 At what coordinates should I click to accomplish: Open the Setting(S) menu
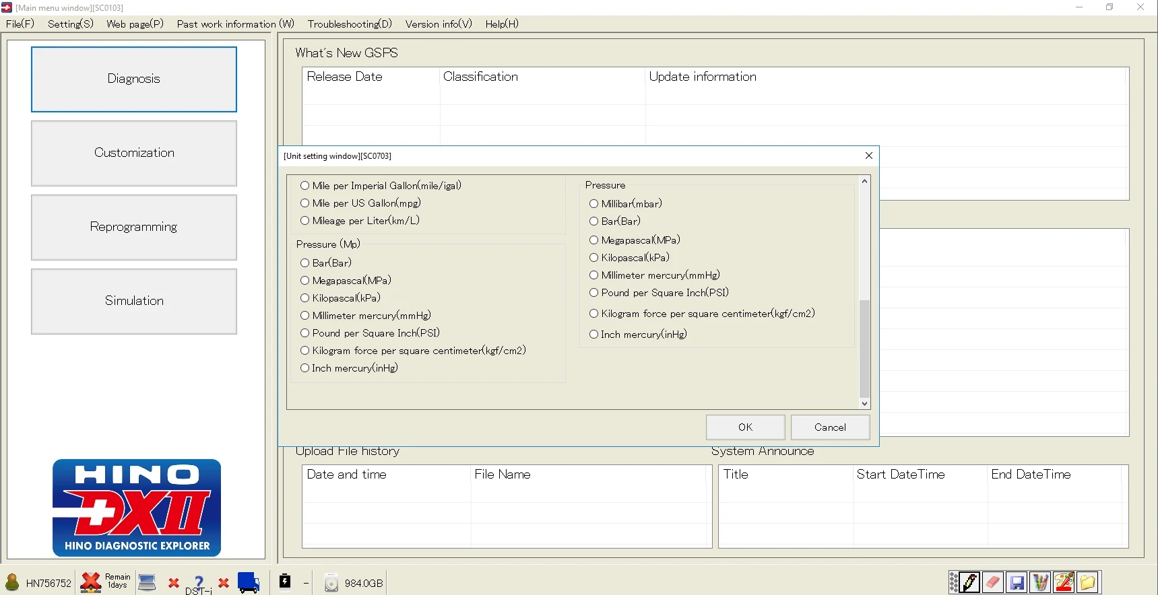(x=71, y=24)
